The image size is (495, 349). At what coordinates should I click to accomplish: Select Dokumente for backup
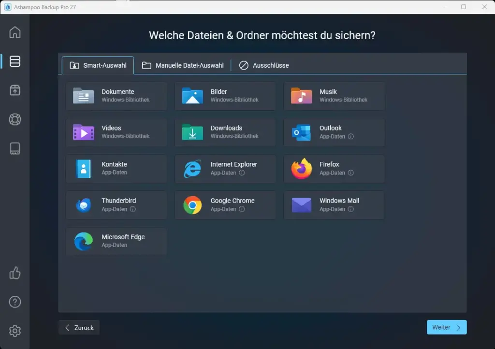116,96
